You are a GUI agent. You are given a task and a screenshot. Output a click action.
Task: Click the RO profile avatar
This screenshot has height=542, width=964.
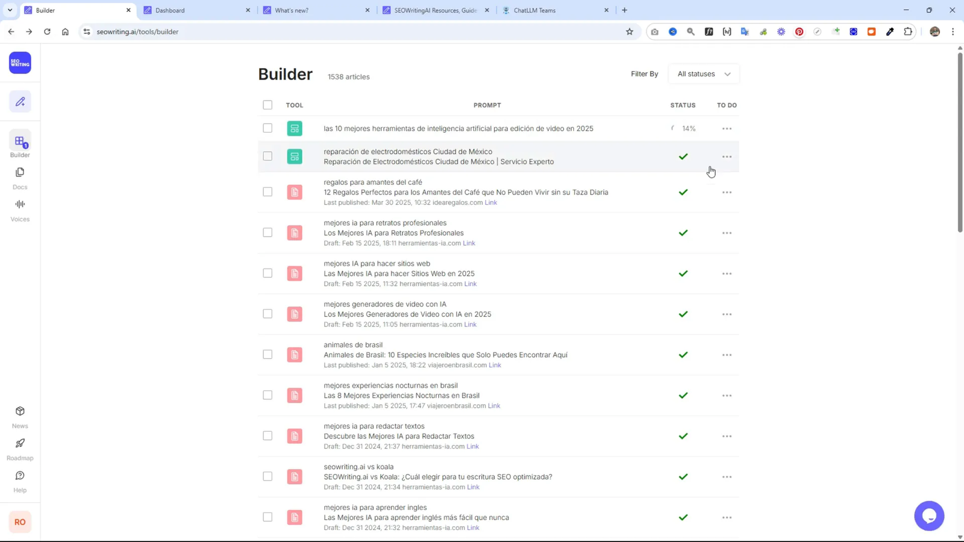click(x=19, y=522)
